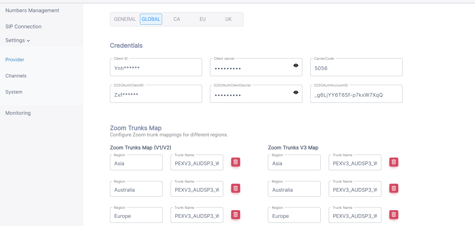This screenshot has width=475, height=226.
Task: Go to Numbers Management
Action: click(x=32, y=11)
